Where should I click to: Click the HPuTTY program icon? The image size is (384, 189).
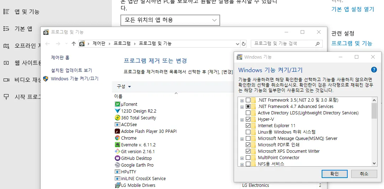(x=118, y=172)
